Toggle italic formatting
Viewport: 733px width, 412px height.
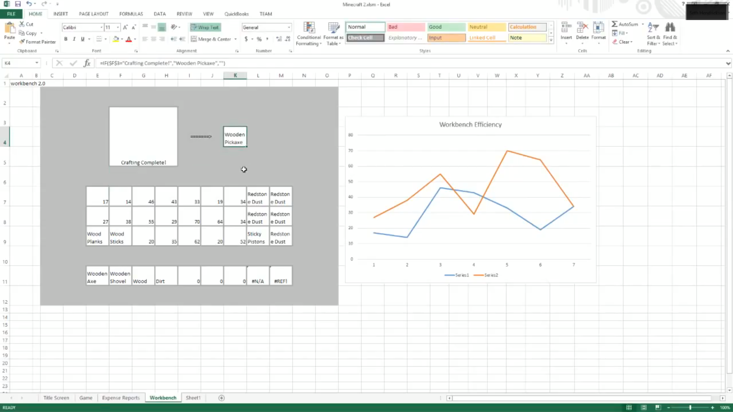click(74, 39)
